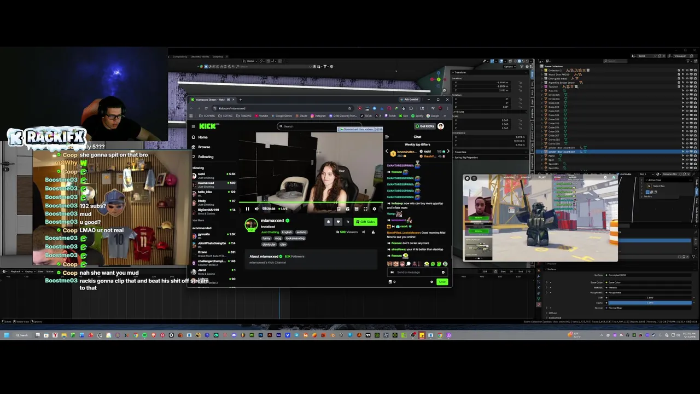Image resolution: width=700 pixels, height=394 pixels.
Task: Open chat settings gear icon
Action: tap(431, 282)
